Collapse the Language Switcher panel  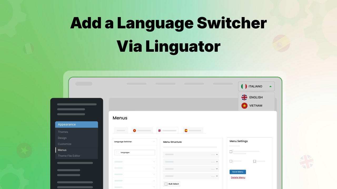pos(154,142)
